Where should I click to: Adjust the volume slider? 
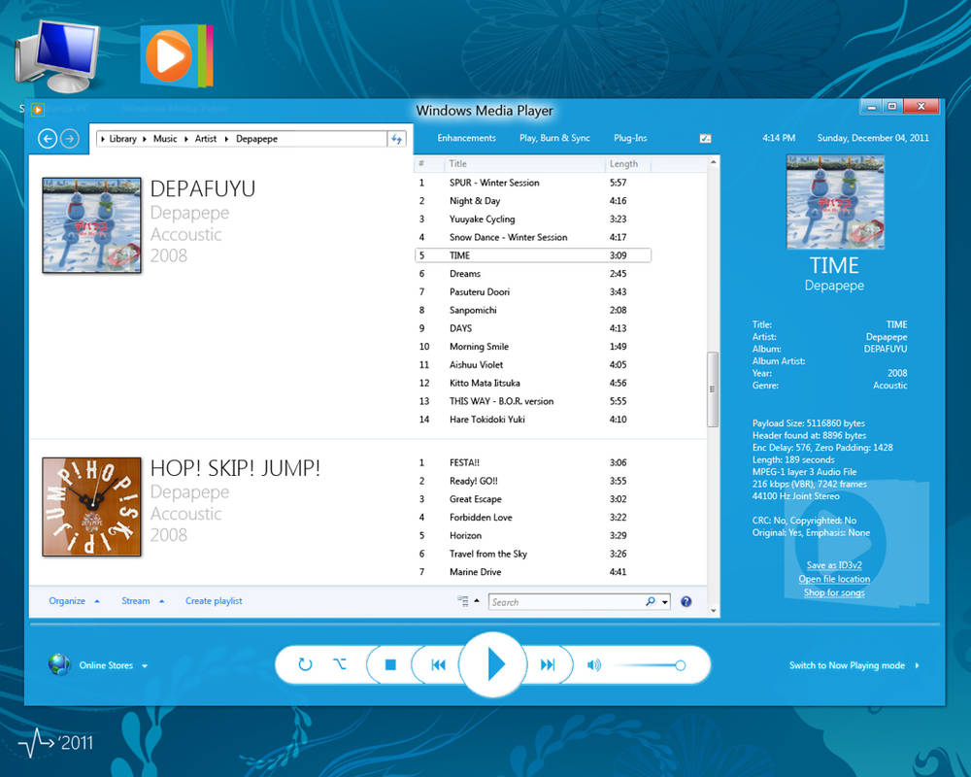click(x=649, y=665)
